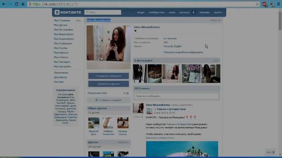282x158 pixels.
Task: Go back with the browser back arrow
Action: coord(4,4)
